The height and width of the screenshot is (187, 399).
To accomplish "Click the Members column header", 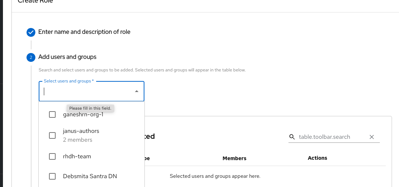I will [x=234, y=158].
